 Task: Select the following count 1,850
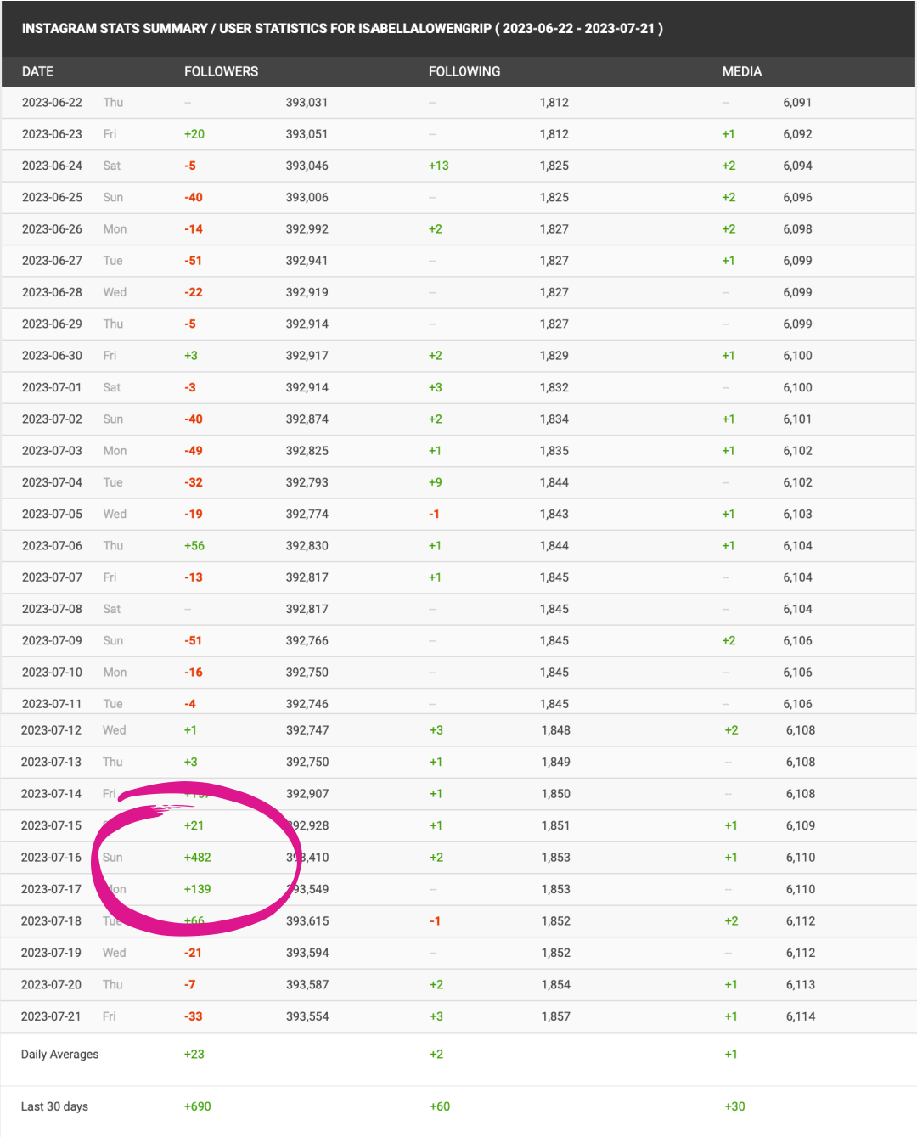pos(556,794)
